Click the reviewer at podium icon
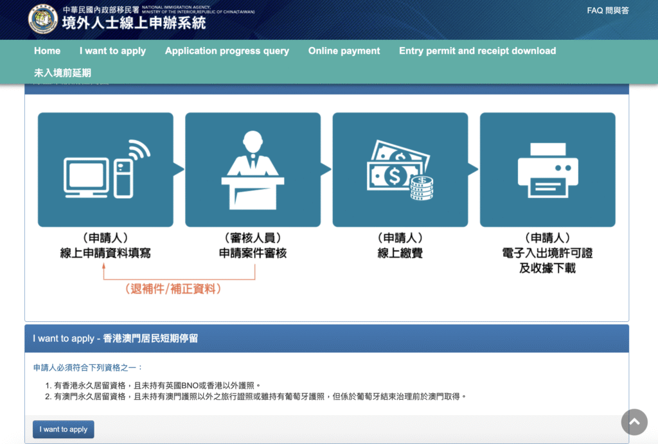Image resolution: width=658 pixels, height=444 pixels. [253, 170]
